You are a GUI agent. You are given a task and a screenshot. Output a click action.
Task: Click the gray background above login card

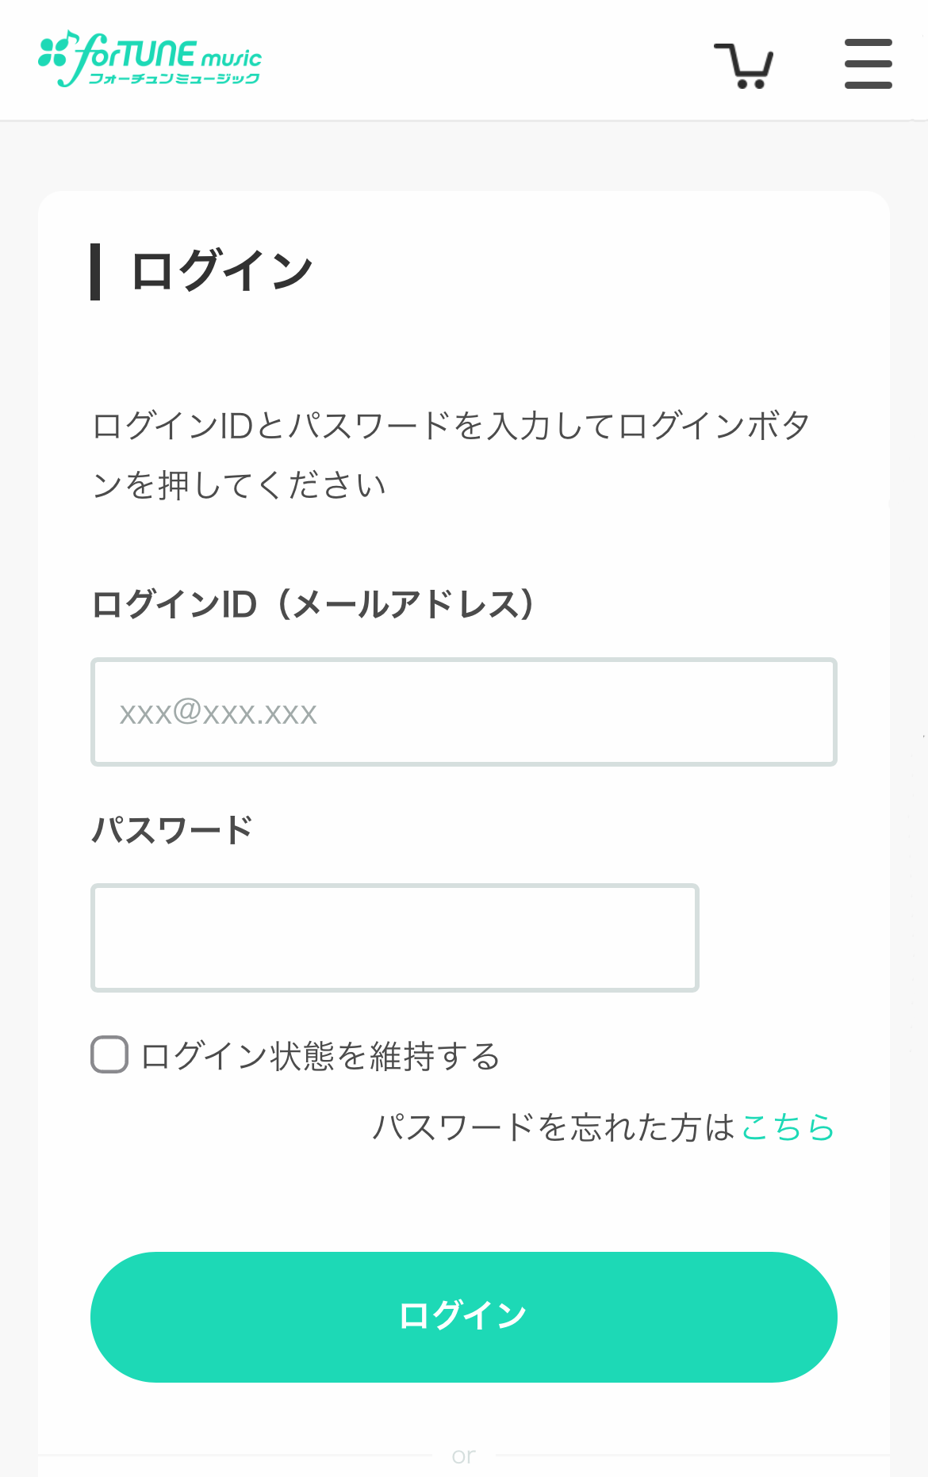pos(464,155)
